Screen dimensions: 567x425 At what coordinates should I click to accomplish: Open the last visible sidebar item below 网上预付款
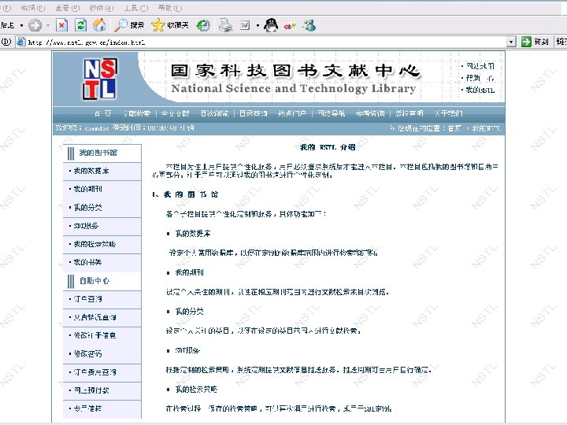pyautogui.click(x=88, y=408)
